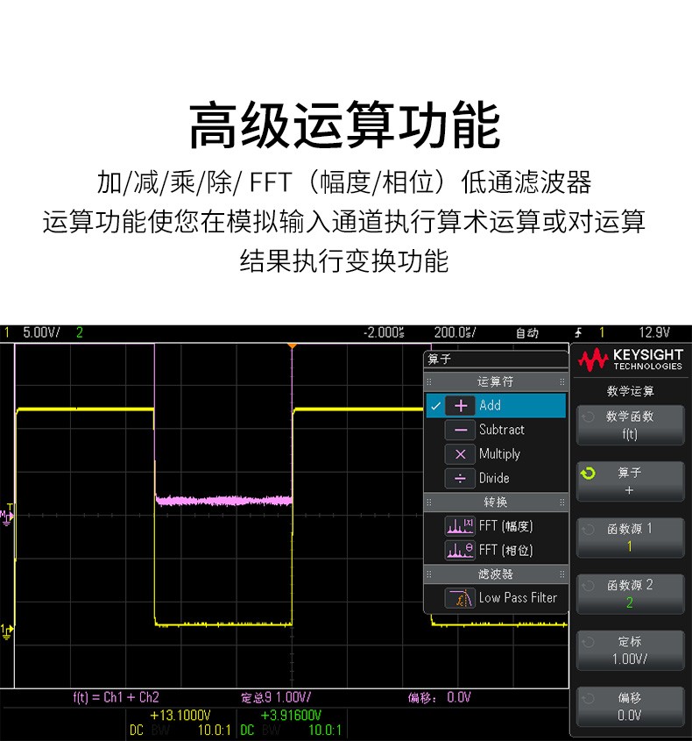The image size is (692, 741).
Task: Click the 运算符 section header
Action: [496, 381]
